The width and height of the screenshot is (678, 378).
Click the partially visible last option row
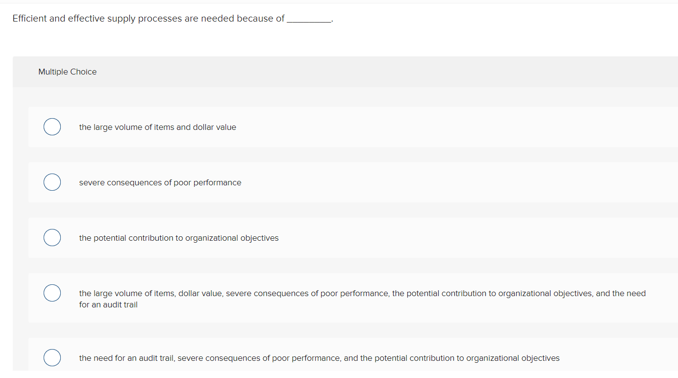(x=343, y=358)
